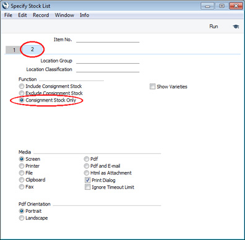Viewport: 245px width, 240px height.
Task: Run the Stock List report
Action: tap(213, 27)
